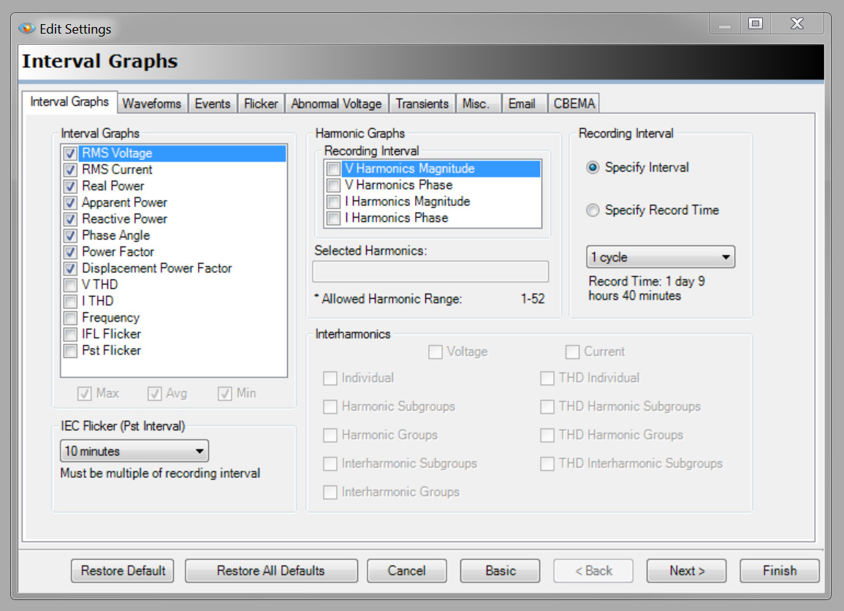This screenshot has height=611, width=844.
Task: Open the CBEMA tab
Action: click(574, 103)
